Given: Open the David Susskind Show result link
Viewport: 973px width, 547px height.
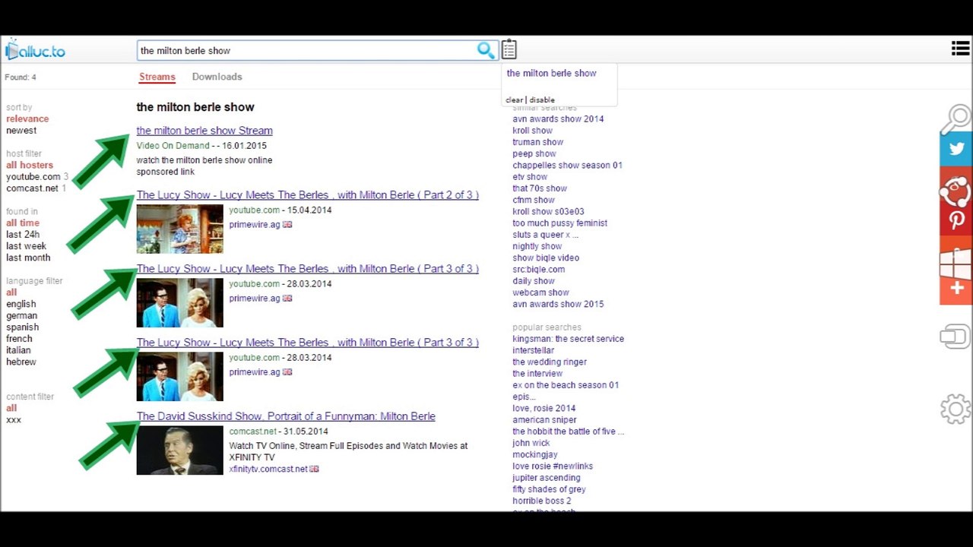Looking at the screenshot, I should click(286, 416).
